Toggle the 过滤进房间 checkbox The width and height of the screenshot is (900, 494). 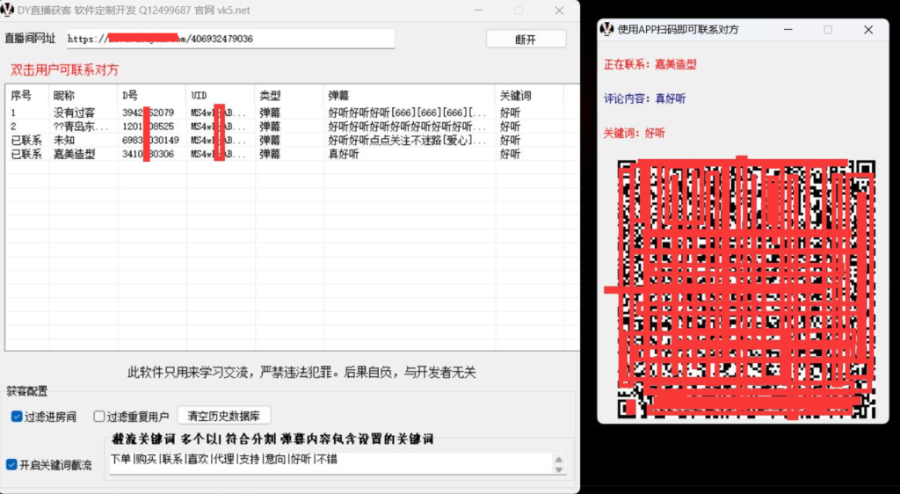(x=17, y=417)
